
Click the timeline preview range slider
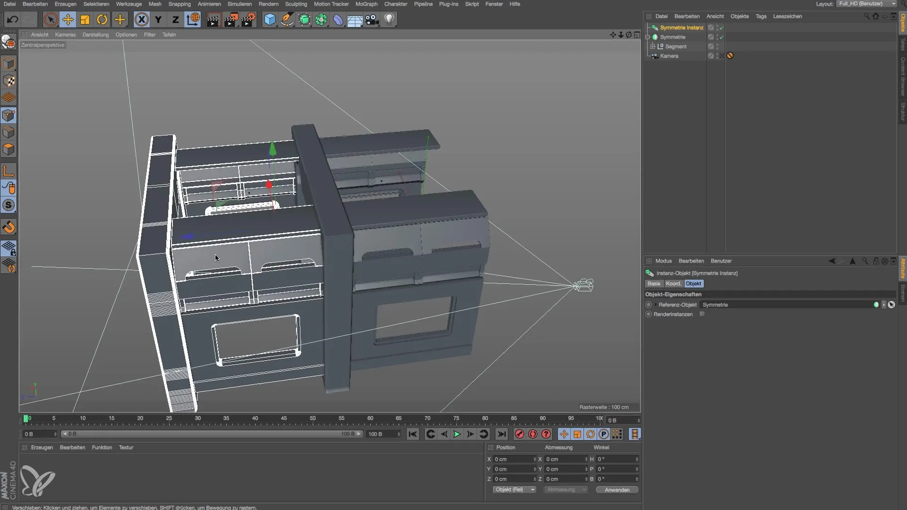[213, 434]
